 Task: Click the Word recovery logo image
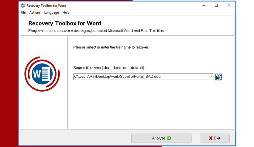[x=42, y=74]
